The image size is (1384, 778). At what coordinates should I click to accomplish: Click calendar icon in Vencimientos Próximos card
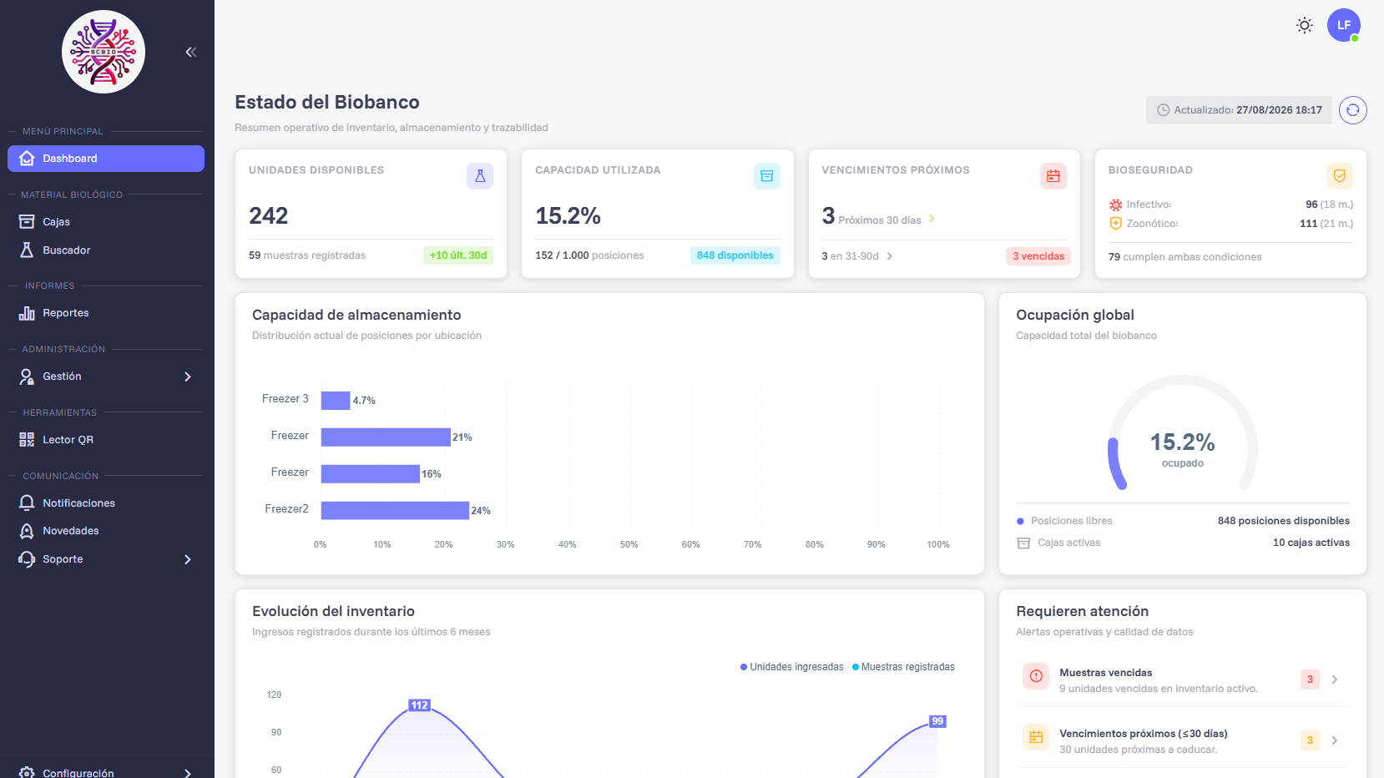[x=1053, y=176]
